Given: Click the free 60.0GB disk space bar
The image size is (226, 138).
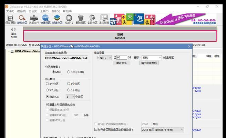Looking at the screenshot, I should (x=120, y=36).
